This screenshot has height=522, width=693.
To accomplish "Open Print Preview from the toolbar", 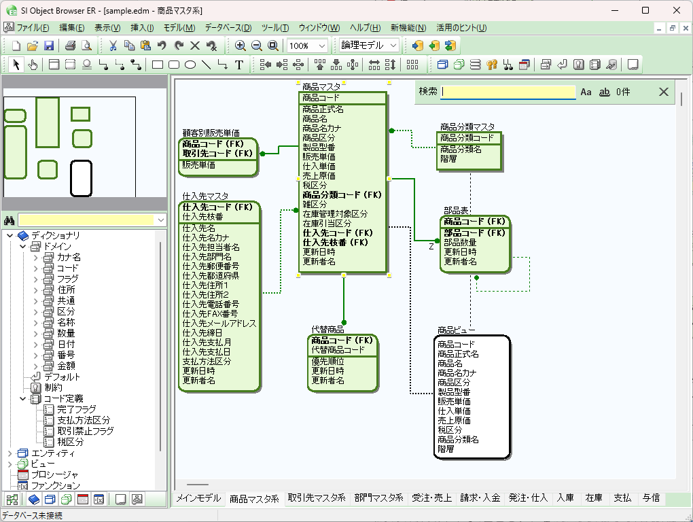I will point(87,46).
